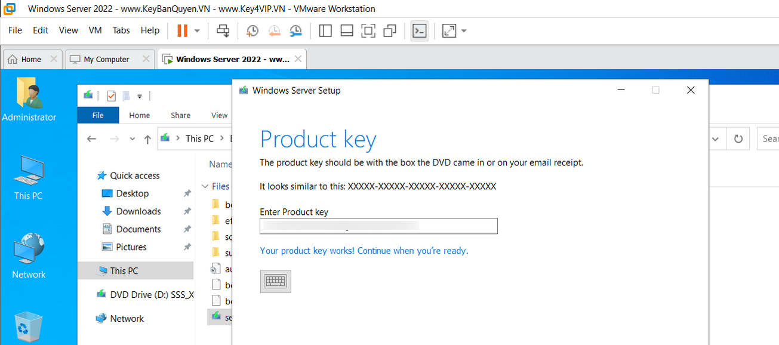Screen dimensions: 779x345
Task: Open Share tab in Explorer ribbon
Action: point(180,115)
